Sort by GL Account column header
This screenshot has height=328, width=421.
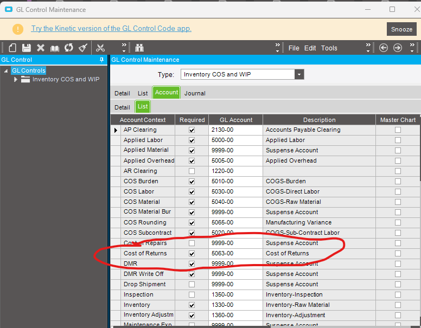236,120
